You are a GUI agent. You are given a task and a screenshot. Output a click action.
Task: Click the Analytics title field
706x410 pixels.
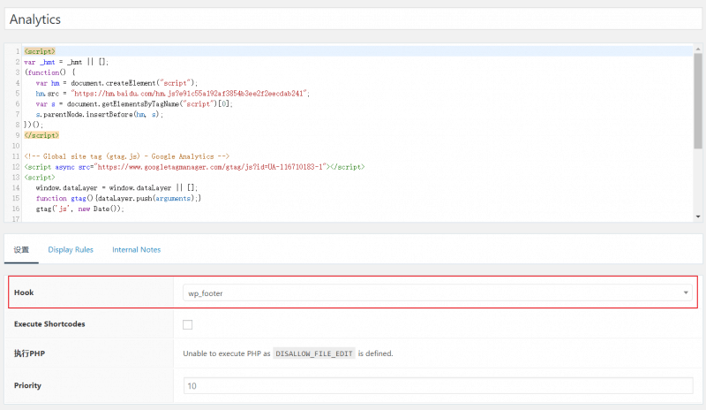click(353, 19)
